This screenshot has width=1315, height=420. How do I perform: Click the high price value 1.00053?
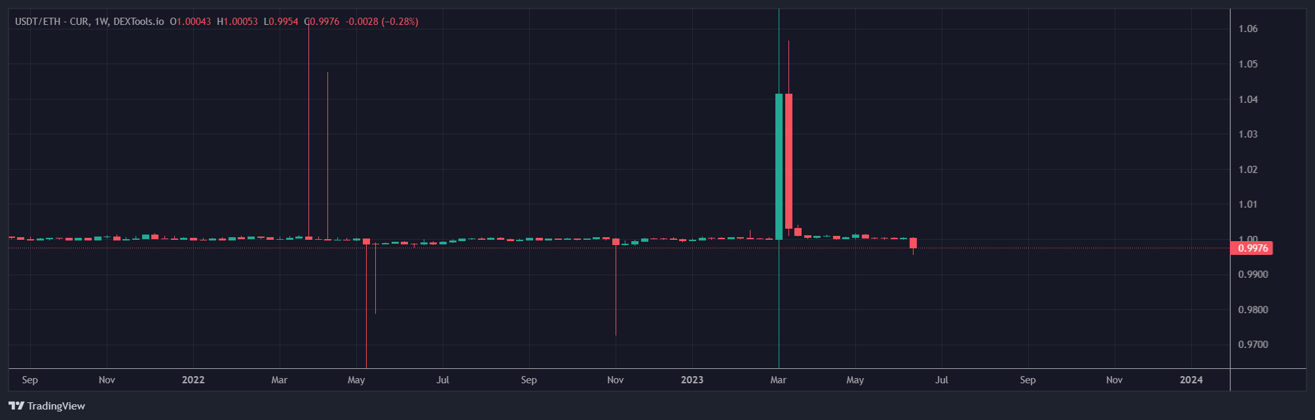240,22
